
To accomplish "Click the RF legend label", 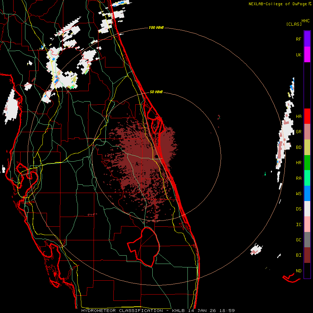I will (298, 39).
